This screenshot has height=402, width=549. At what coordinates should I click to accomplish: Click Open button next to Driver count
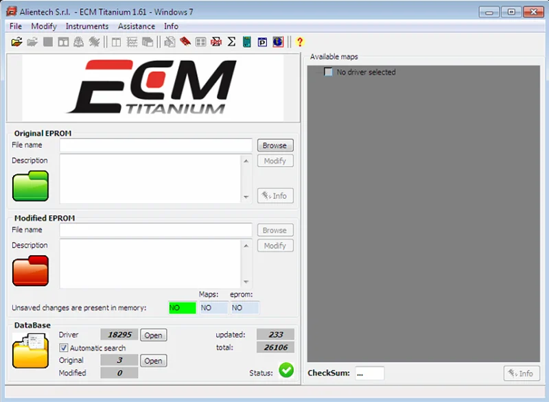[153, 335]
